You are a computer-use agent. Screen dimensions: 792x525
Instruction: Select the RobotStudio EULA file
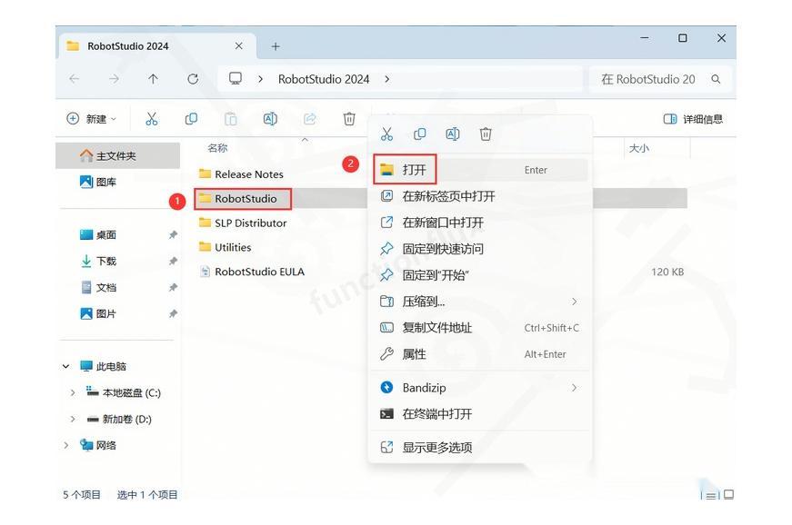click(252, 272)
